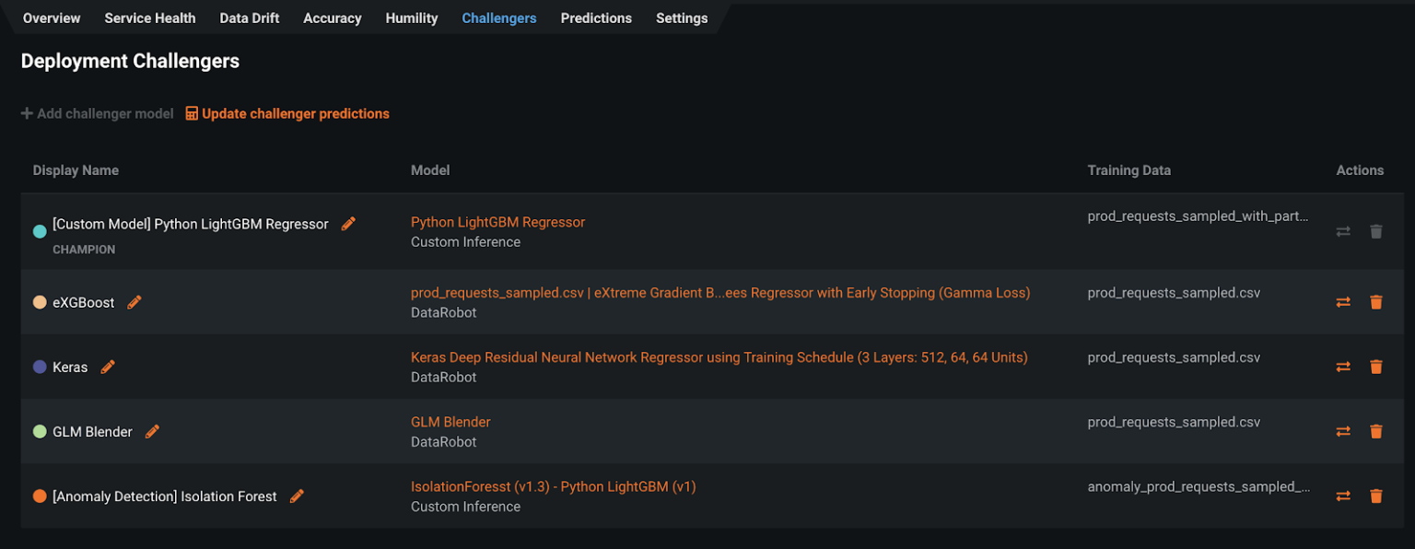Image resolution: width=1415 pixels, height=549 pixels.
Task: Switch to the Data Drift tab
Action: click(x=249, y=18)
